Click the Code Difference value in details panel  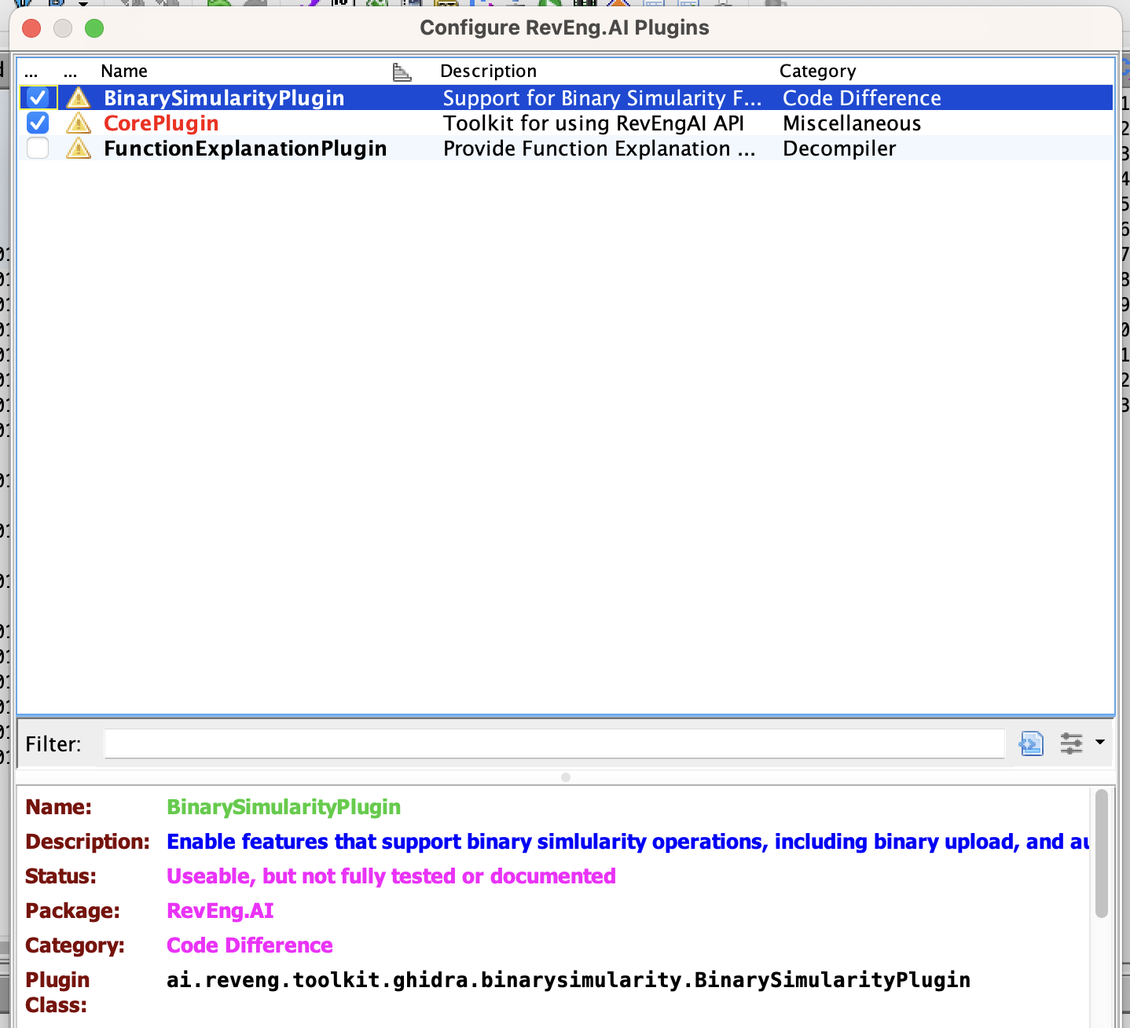point(250,945)
